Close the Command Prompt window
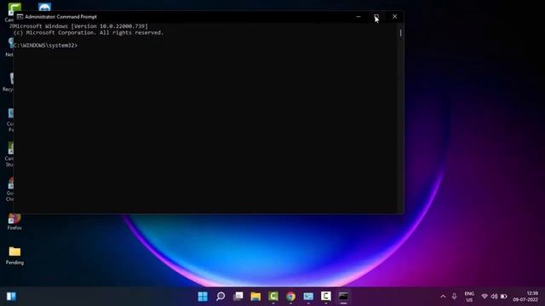The width and height of the screenshot is (545, 306). pos(394,17)
